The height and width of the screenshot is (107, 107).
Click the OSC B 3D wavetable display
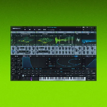tap(45, 40)
